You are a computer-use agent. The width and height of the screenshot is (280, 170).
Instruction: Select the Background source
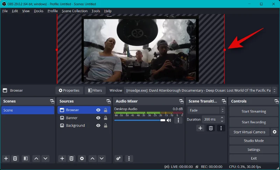[x=84, y=125]
